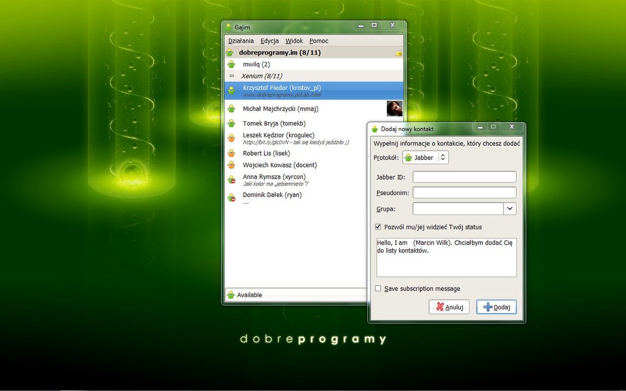
Task: Click the Dodaj nowy kontakt title bar icon
Action: (375, 129)
